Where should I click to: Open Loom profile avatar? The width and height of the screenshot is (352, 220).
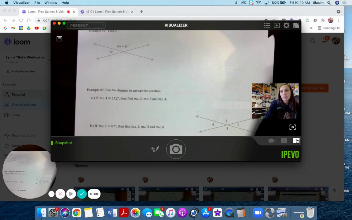click(336, 41)
